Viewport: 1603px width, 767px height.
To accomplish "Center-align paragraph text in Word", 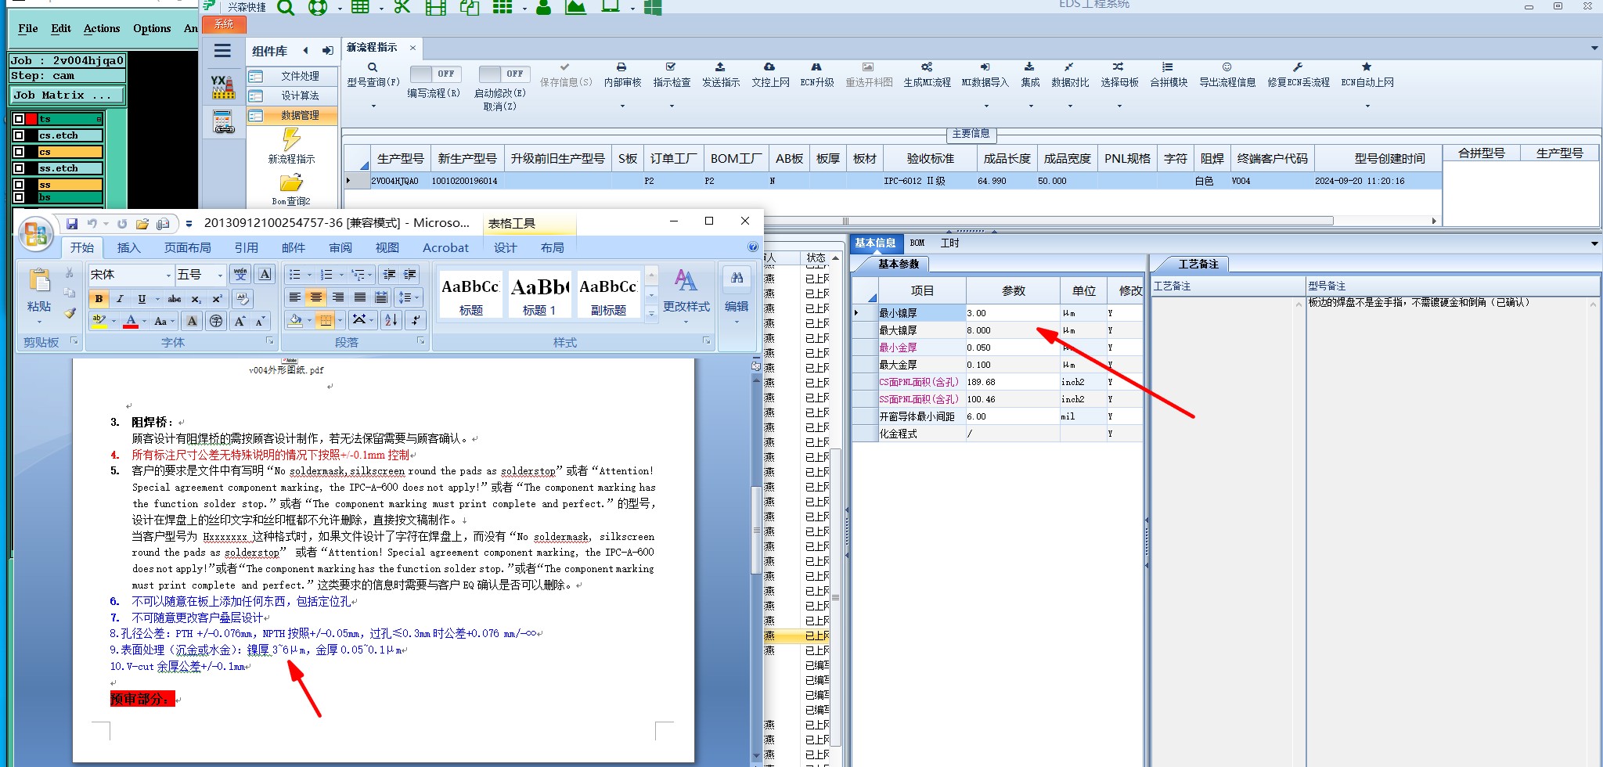I will click(x=316, y=297).
